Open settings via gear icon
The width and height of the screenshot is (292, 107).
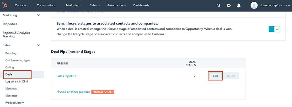coord(229,6)
